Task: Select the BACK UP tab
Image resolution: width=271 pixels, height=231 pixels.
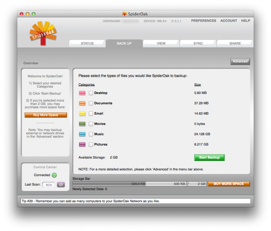Action: point(124,43)
